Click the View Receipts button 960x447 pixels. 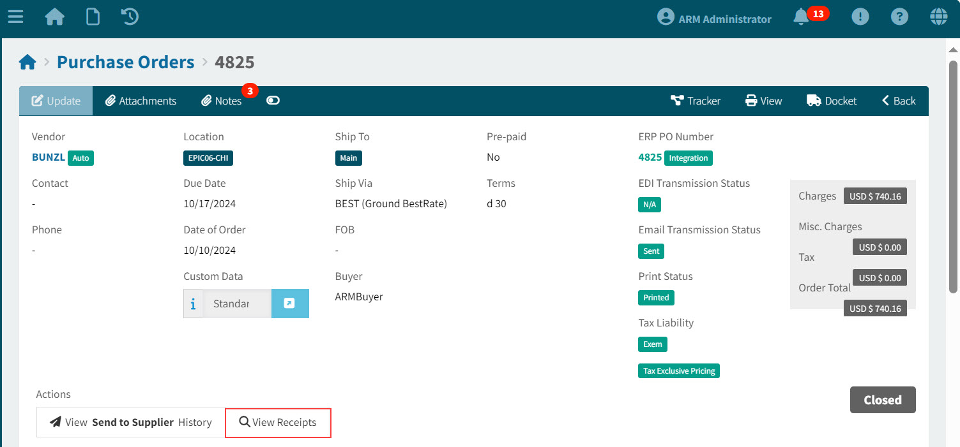(x=278, y=422)
